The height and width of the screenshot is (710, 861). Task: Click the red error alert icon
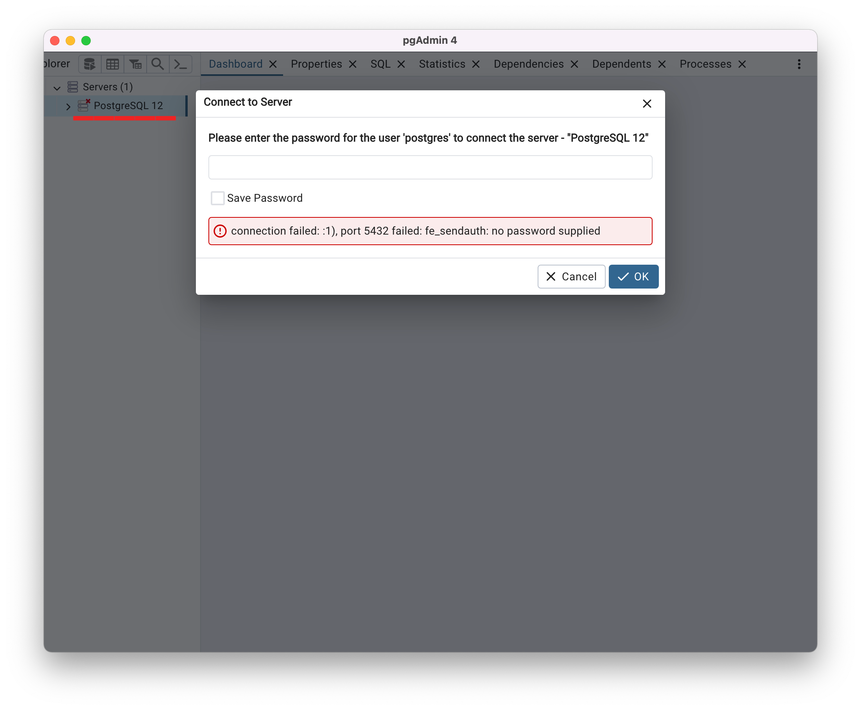[x=220, y=231]
